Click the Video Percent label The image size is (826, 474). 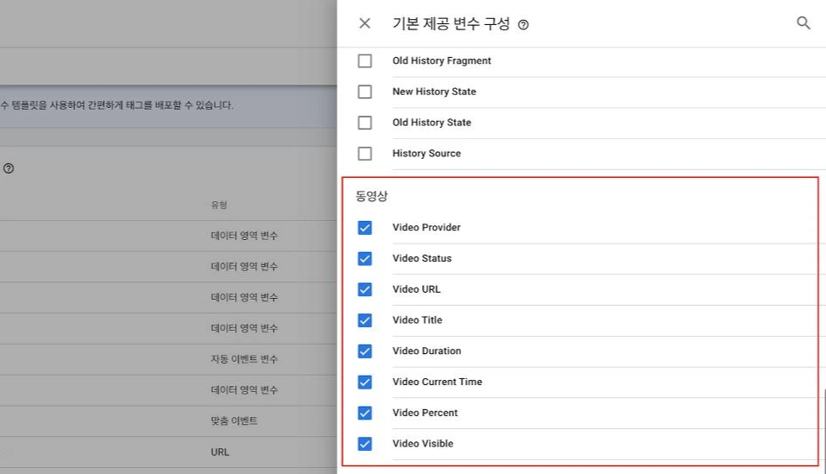(x=425, y=413)
